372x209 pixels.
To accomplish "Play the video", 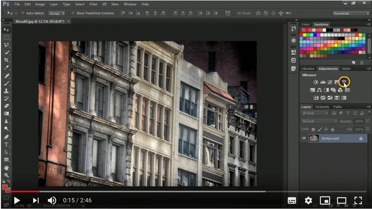I will [x=17, y=200].
